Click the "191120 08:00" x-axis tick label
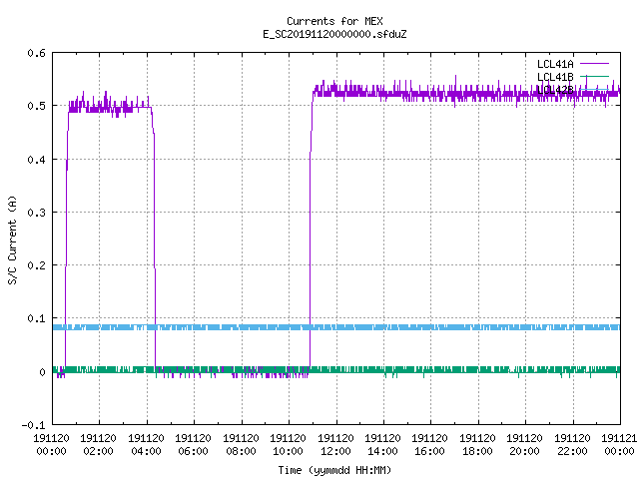Viewport: 639px width, 479px height. [241, 445]
